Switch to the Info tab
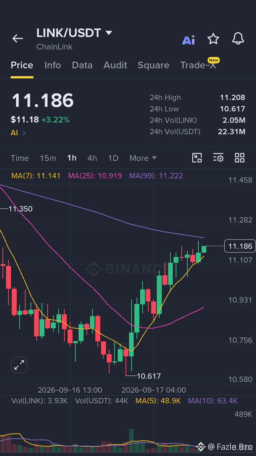This screenshot has width=256, height=456. click(53, 65)
